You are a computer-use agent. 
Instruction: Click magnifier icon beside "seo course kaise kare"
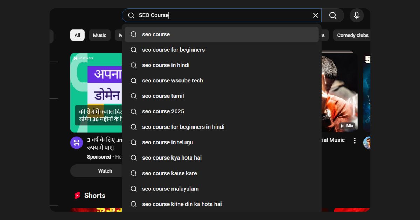pyautogui.click(x=134, y=173)
